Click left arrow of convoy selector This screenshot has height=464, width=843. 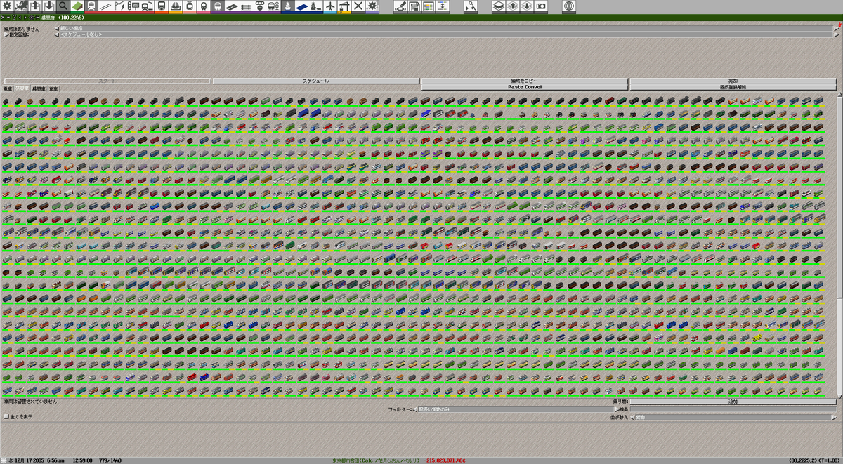click(x=57, y=28)
